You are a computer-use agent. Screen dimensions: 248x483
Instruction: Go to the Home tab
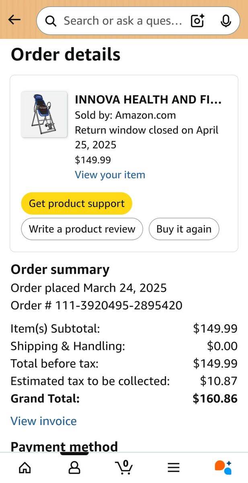click(x=25, y=467)
